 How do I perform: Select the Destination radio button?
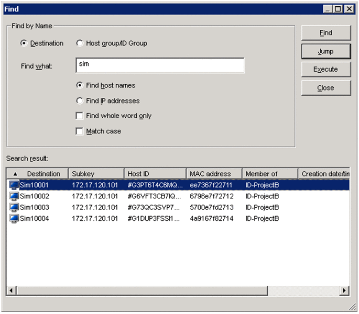[x=24, y=43]
